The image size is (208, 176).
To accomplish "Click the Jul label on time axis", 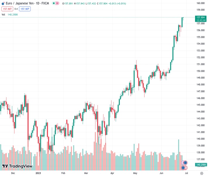I will (x=187, y=173).
